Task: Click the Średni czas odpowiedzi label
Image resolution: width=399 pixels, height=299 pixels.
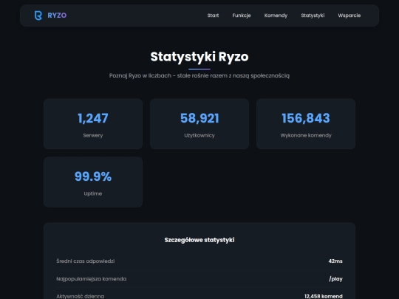Action: click(x=86, y=261)
